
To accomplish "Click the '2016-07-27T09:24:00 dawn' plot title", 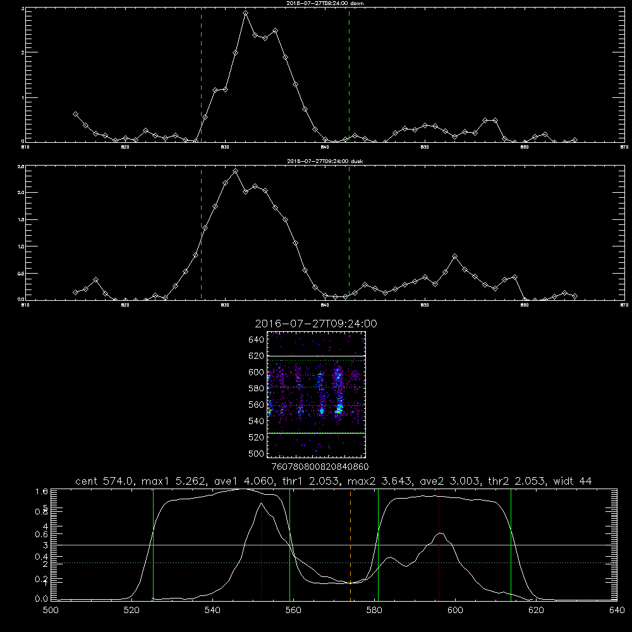I will pyautogui.click(x=325, y=3).
